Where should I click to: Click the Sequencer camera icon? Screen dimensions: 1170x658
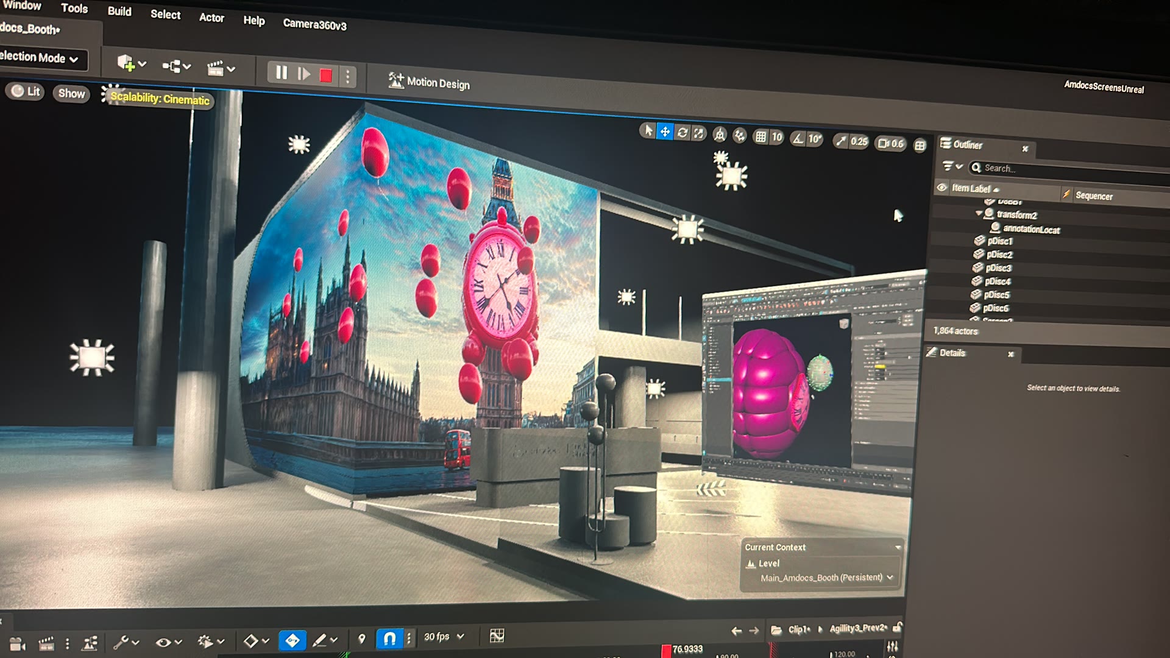point(18,644)
